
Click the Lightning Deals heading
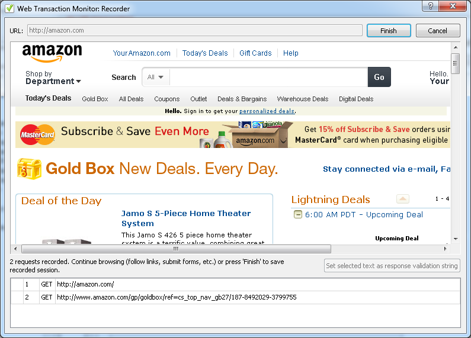331,199
